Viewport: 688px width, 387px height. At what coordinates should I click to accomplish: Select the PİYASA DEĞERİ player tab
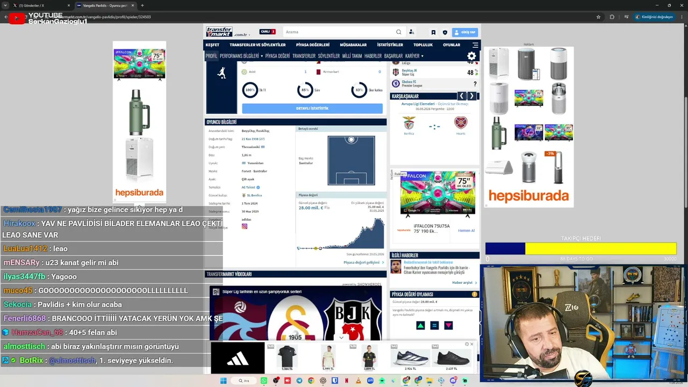(277, 56)
